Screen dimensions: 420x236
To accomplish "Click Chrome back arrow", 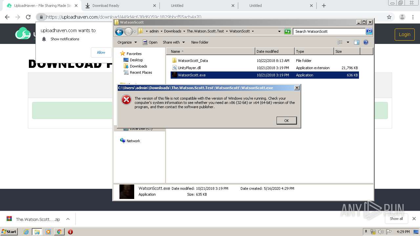I will point(7,17).
